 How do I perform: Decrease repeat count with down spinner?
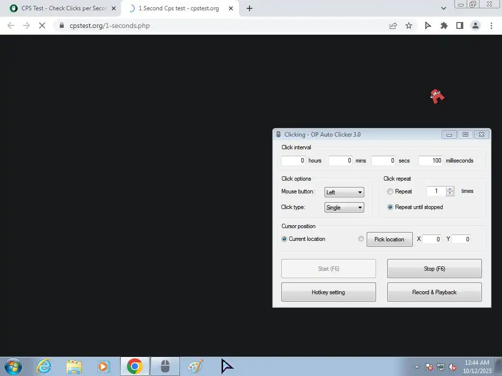450,193
